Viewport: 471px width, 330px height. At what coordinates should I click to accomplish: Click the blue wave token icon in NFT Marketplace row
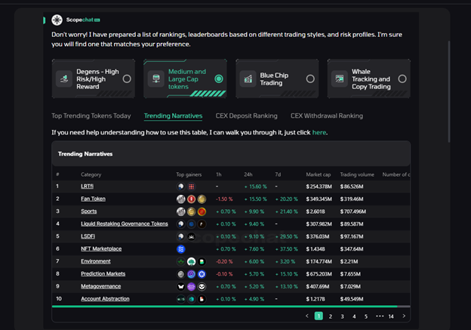[x=180, y=249]
